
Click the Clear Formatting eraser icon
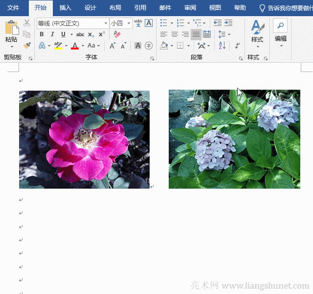116,34
